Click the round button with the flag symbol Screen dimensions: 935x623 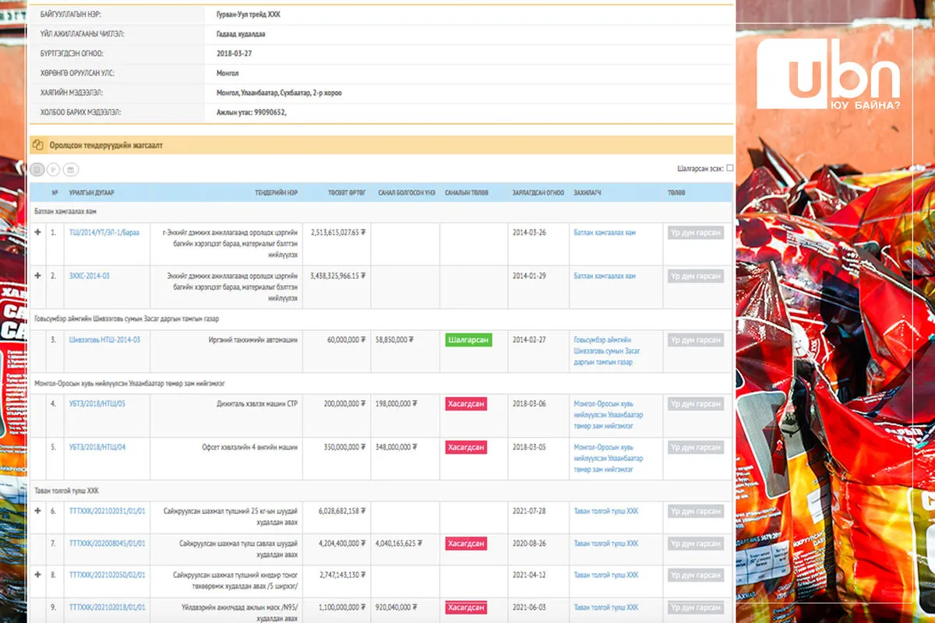(54, 169)
